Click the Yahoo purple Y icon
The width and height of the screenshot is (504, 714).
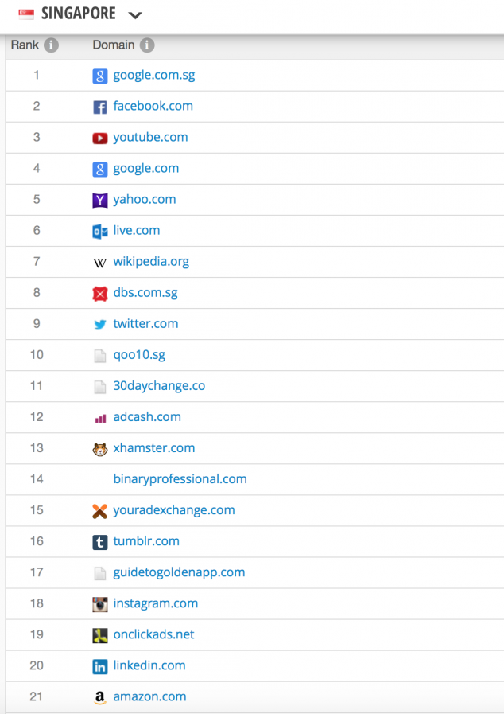(99, 200)
